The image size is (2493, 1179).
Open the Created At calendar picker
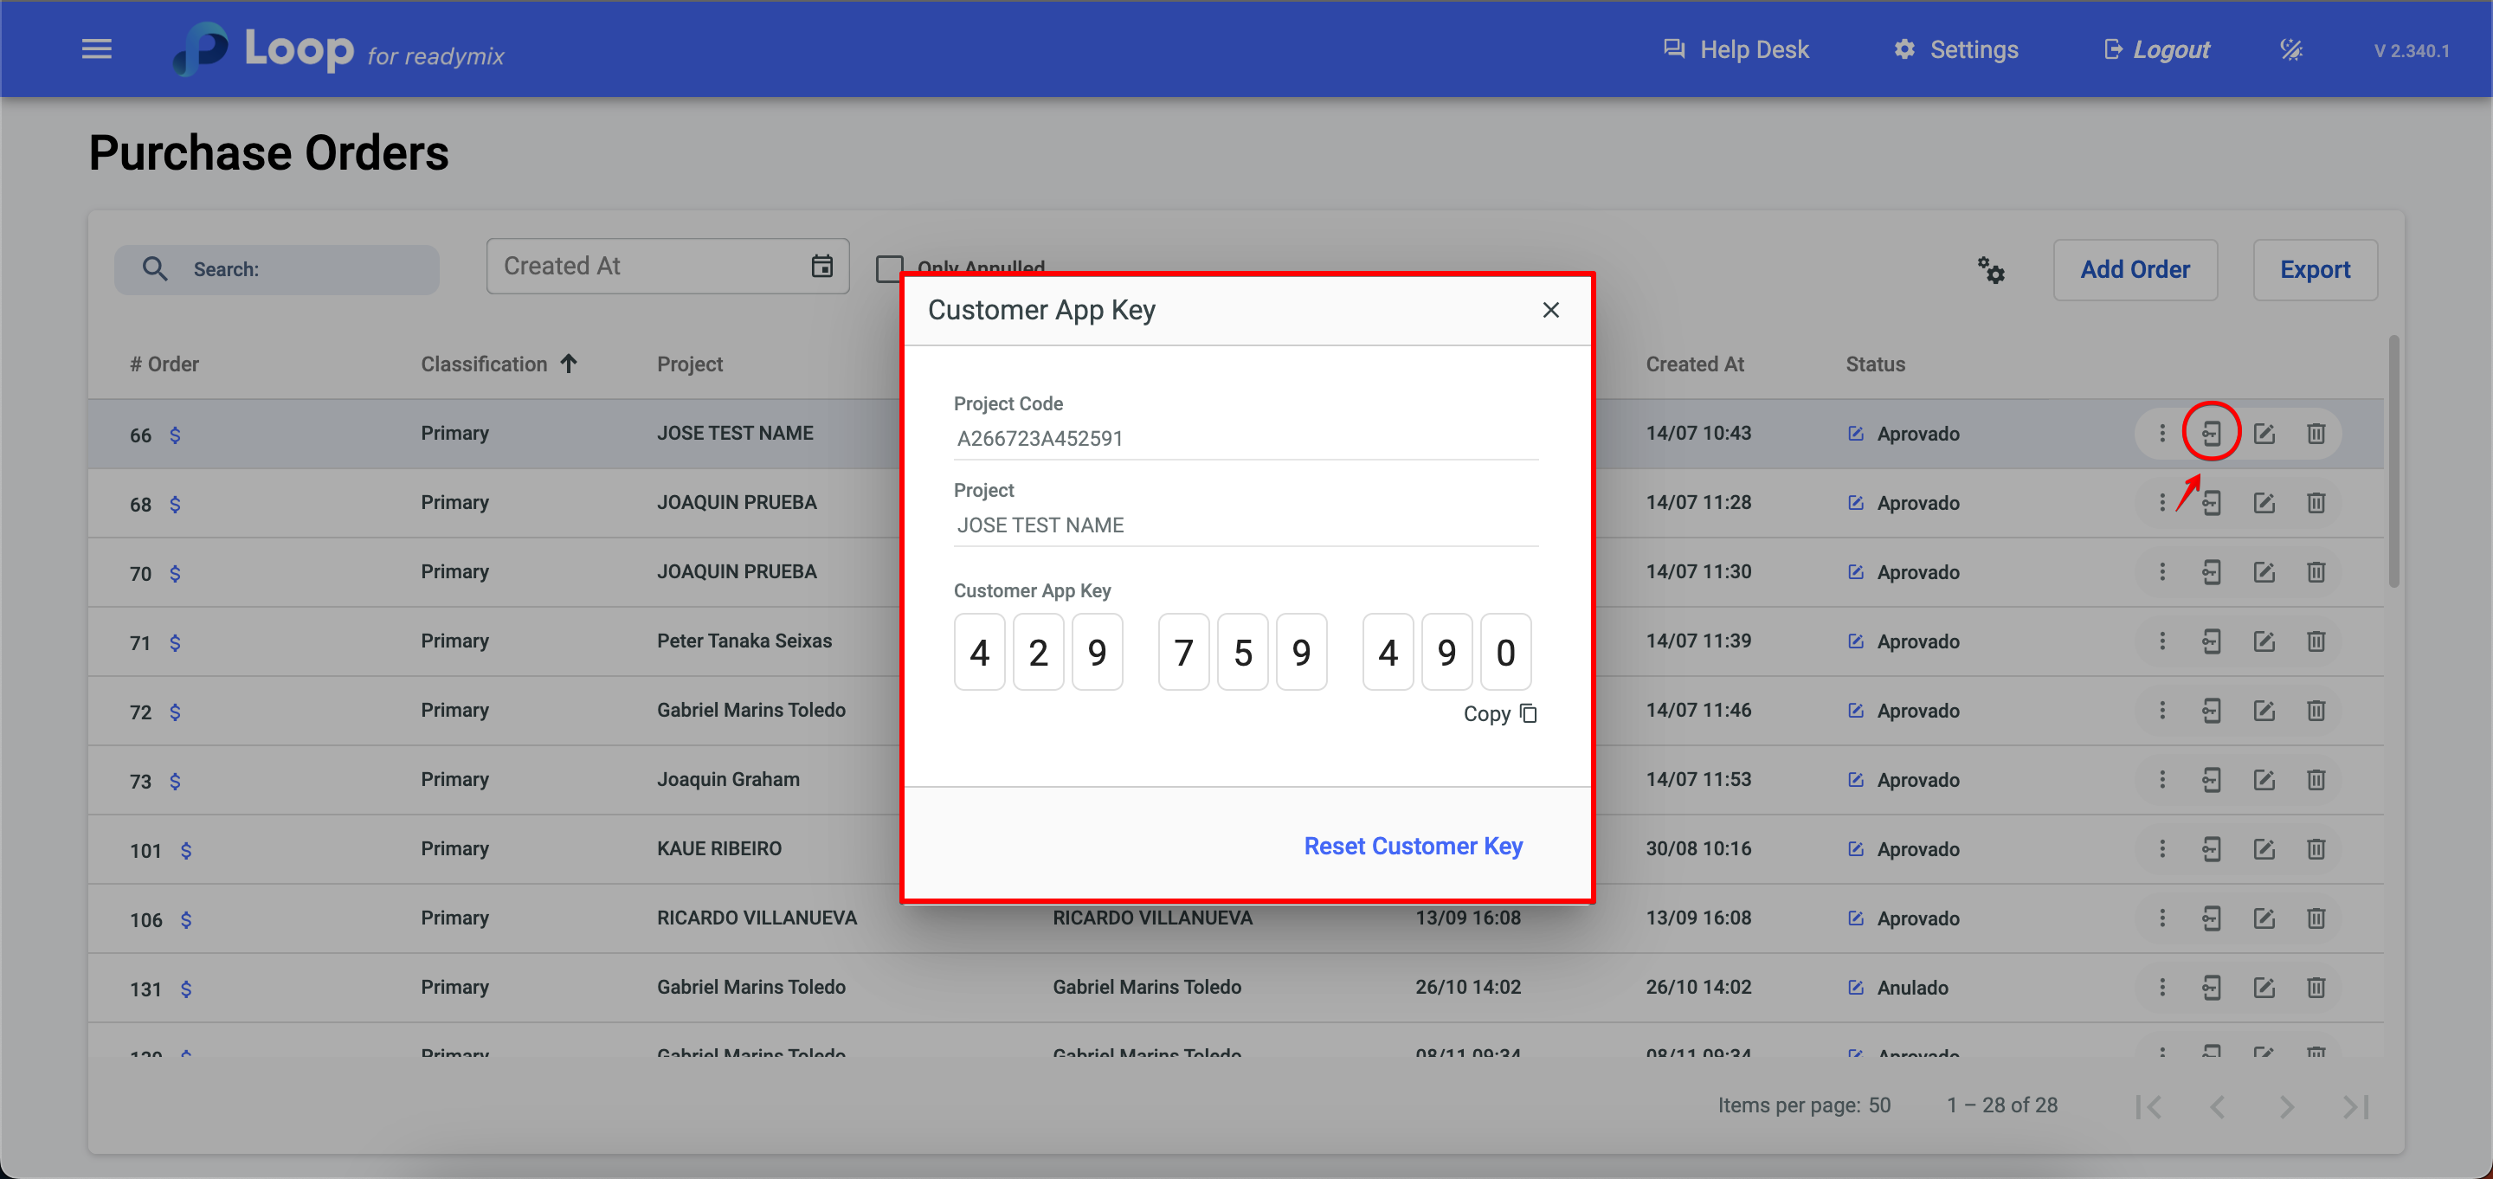[x=821, y=267]
